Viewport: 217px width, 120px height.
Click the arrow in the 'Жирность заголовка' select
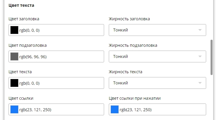tap(200, 30)
